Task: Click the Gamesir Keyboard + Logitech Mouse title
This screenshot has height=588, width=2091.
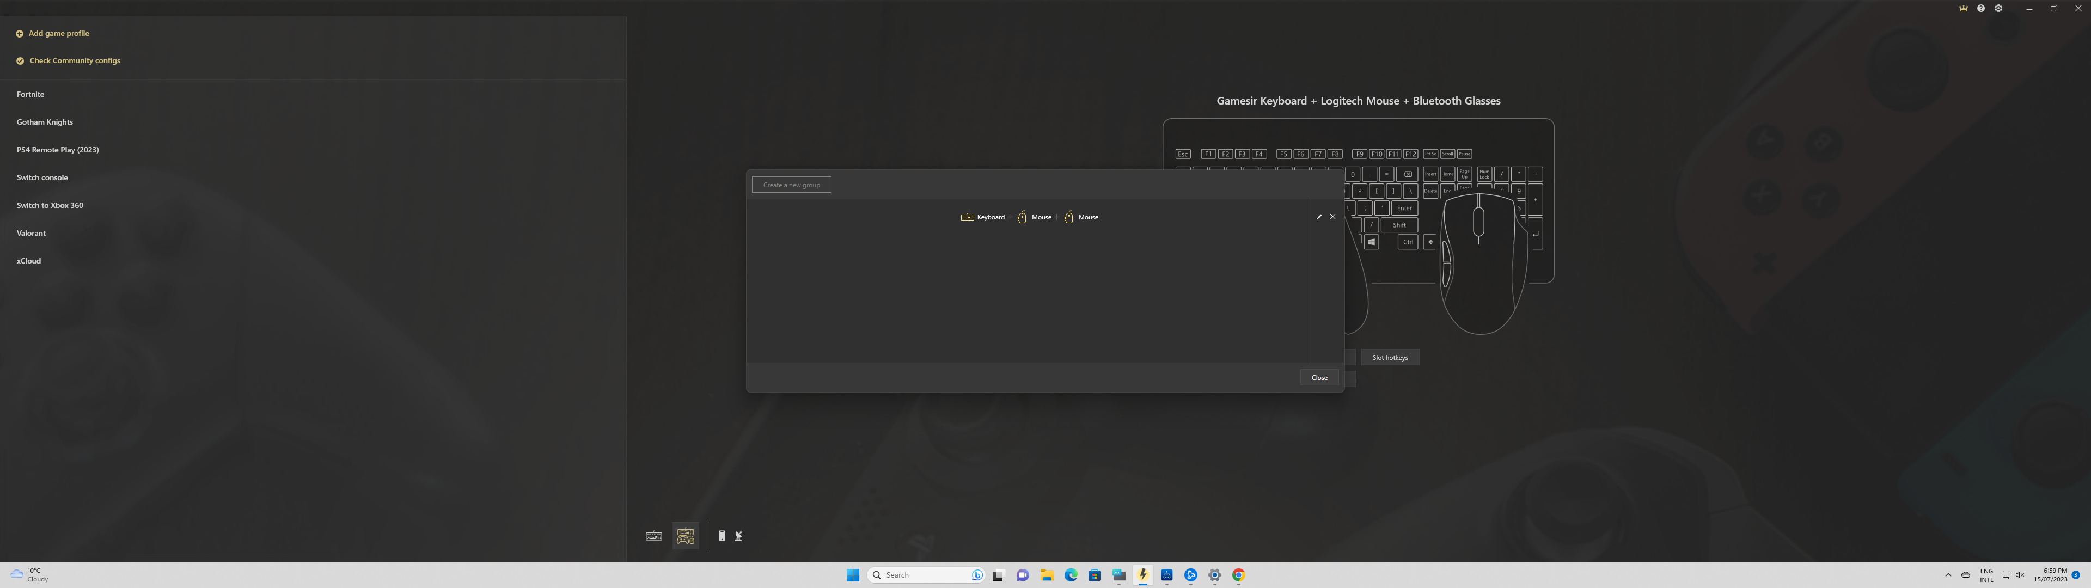Action: 1358,101
